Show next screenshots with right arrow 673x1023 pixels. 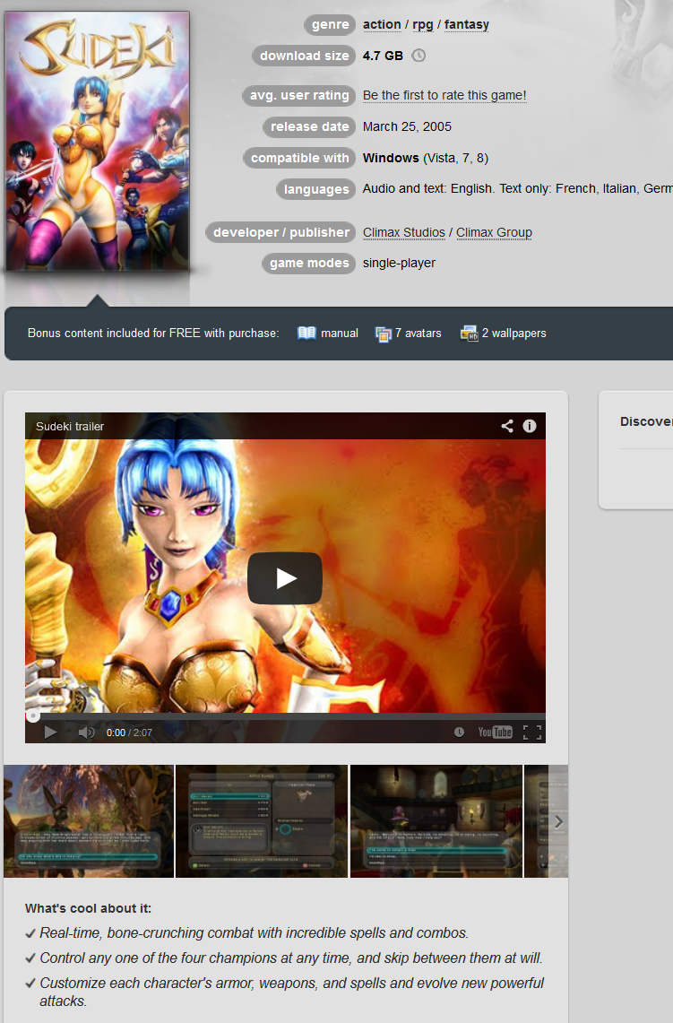[558, 820]
